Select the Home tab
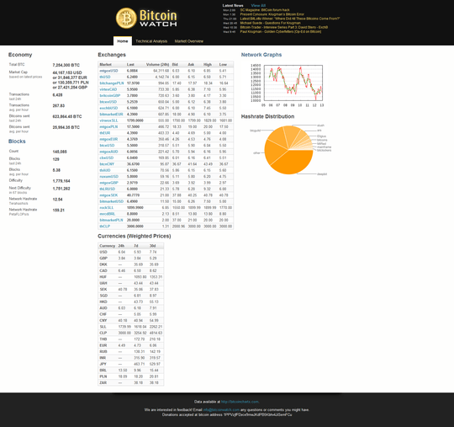The image size is (454, 427). tap(123, 41)
